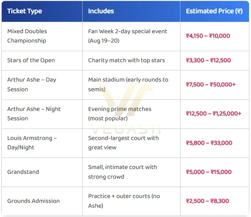The image size is (251, 217).
Task: Click the Charity match with top stars description
Action: click(x=126, y=60)
